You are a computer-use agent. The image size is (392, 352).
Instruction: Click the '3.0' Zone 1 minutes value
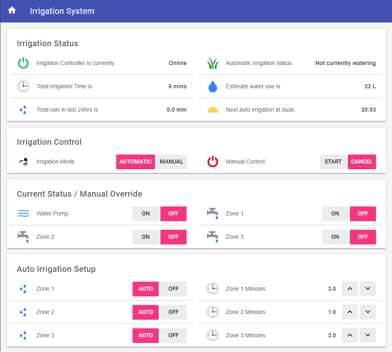tap(332, 289)
